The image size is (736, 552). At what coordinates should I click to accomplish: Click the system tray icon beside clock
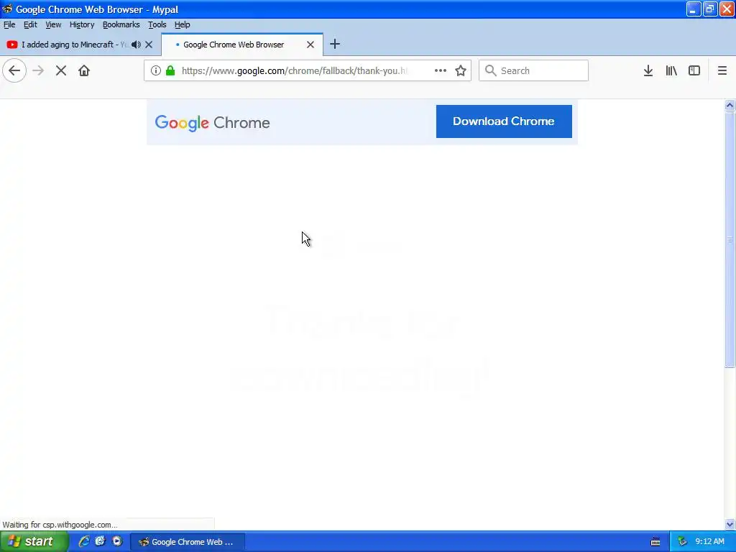[682, 542]
